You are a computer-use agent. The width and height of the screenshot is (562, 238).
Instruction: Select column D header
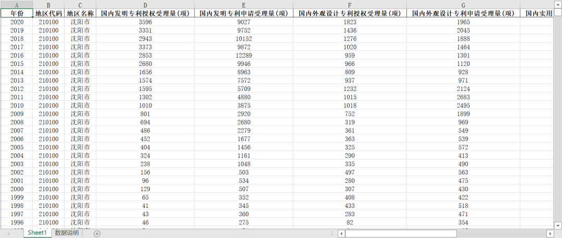tap(145, 5)
